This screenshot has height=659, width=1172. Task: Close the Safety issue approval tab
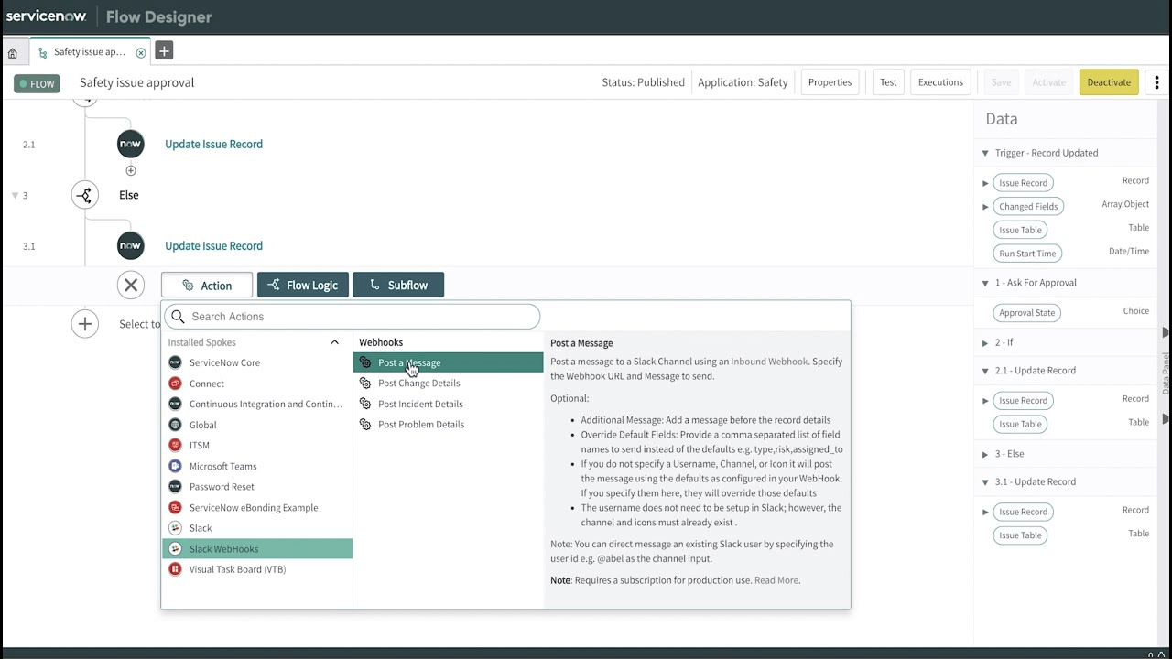[141, 52]
